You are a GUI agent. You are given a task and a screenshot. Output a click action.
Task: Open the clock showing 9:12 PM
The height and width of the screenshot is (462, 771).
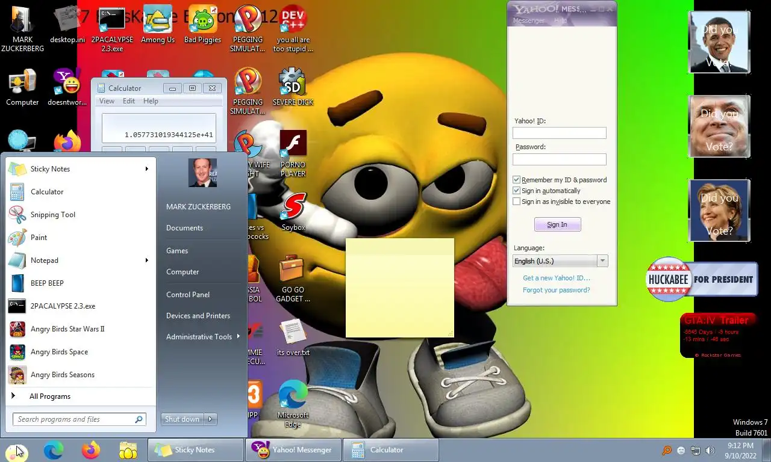tap(741, 451)
